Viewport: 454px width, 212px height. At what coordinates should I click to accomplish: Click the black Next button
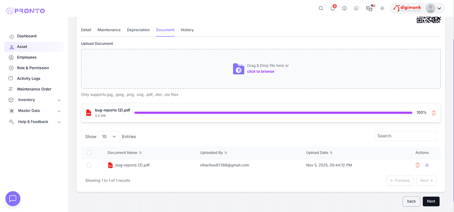(431, 201)
